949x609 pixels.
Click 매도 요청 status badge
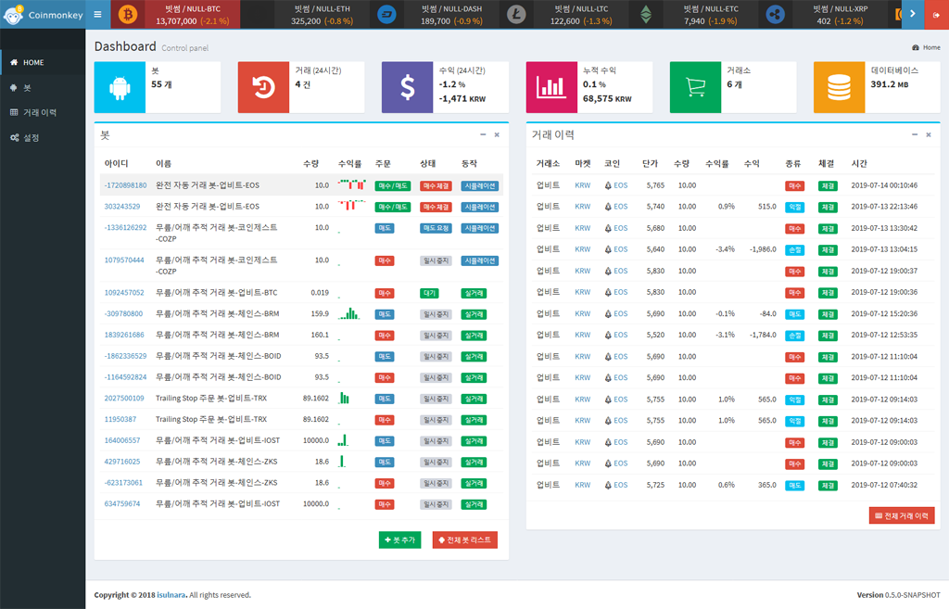pos(436,229)
